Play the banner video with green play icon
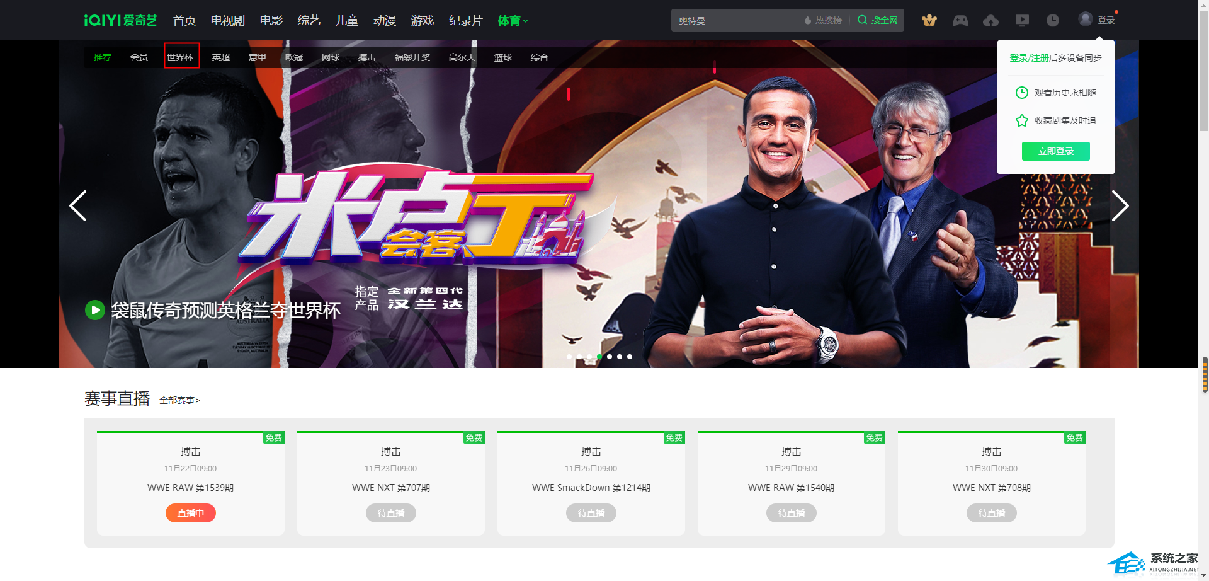The image size is (1209, 581). pyautogui.click(x=95, y=309)
